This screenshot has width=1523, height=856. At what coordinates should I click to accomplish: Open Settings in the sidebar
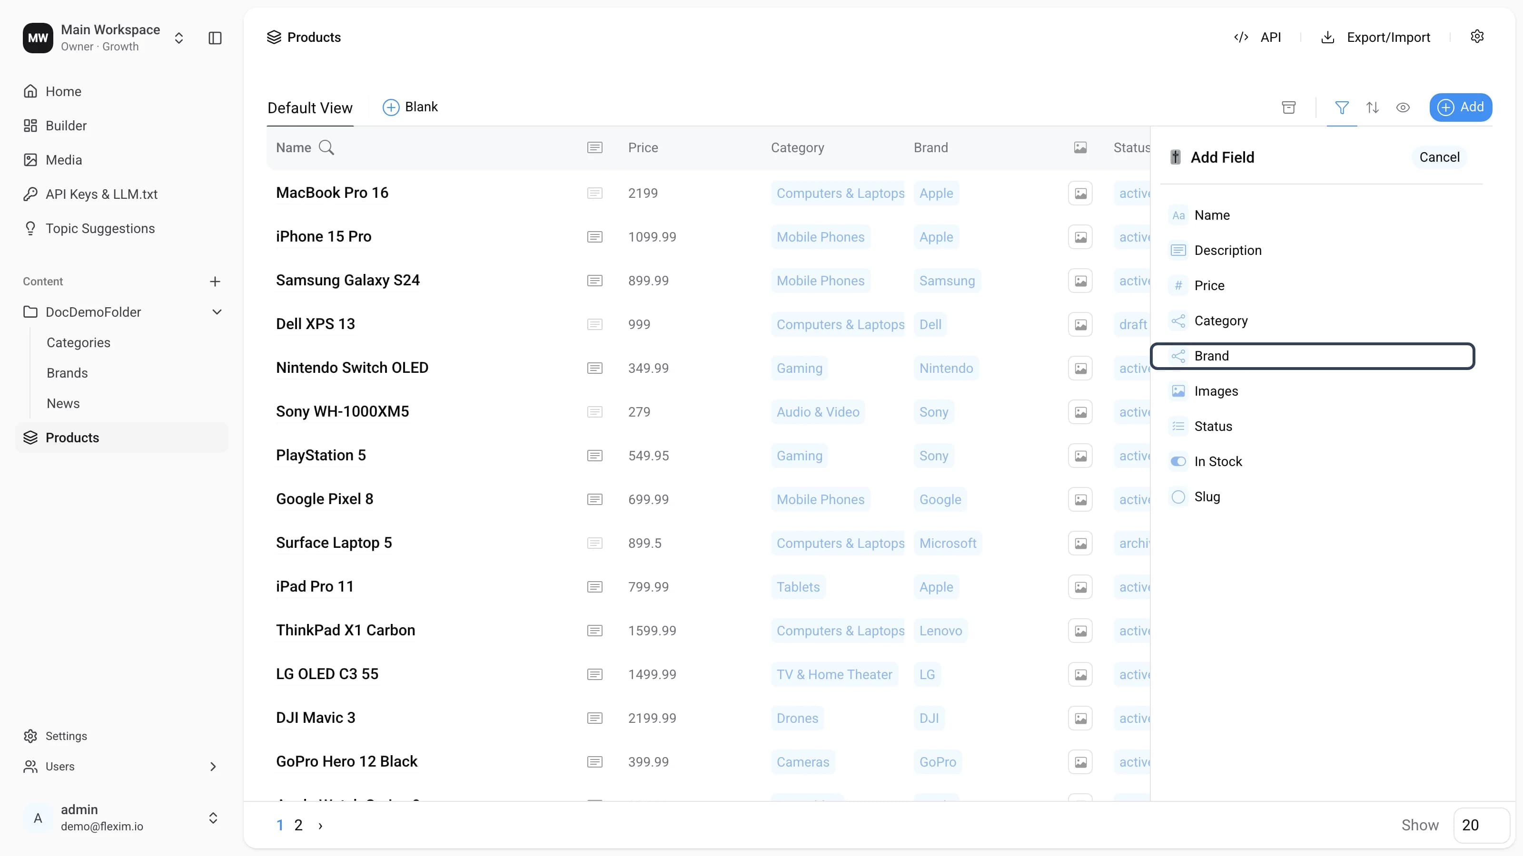click(66, 736)
